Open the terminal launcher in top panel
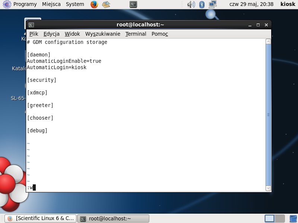 tap(133, 4)
